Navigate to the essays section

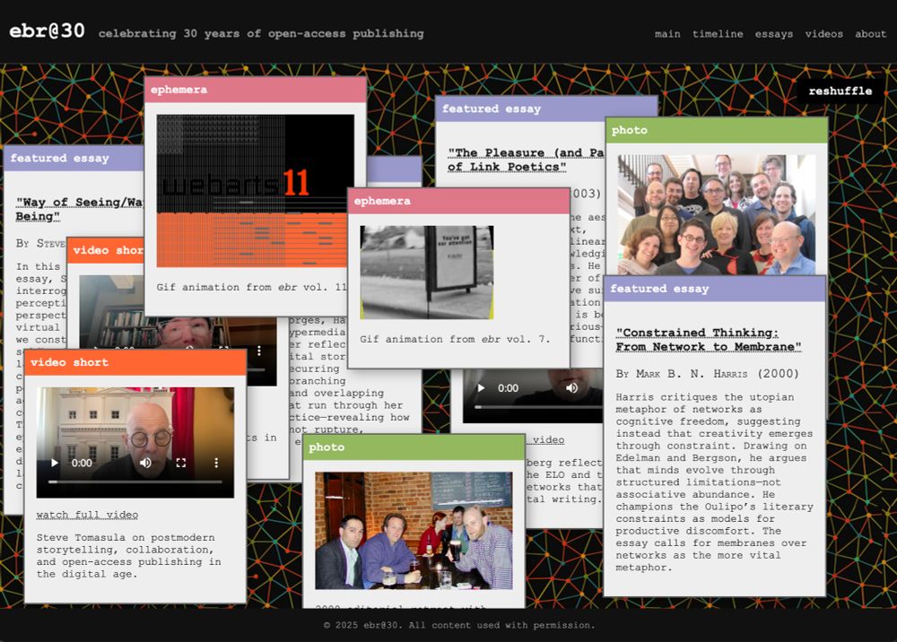pos(774,34)
